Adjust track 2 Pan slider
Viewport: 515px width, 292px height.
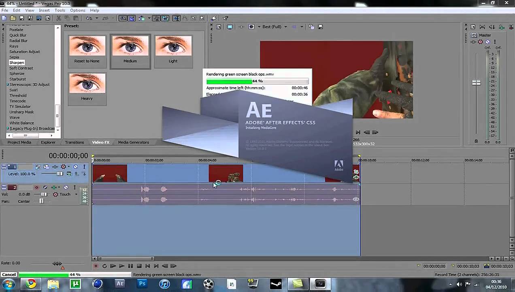[41, 201]
